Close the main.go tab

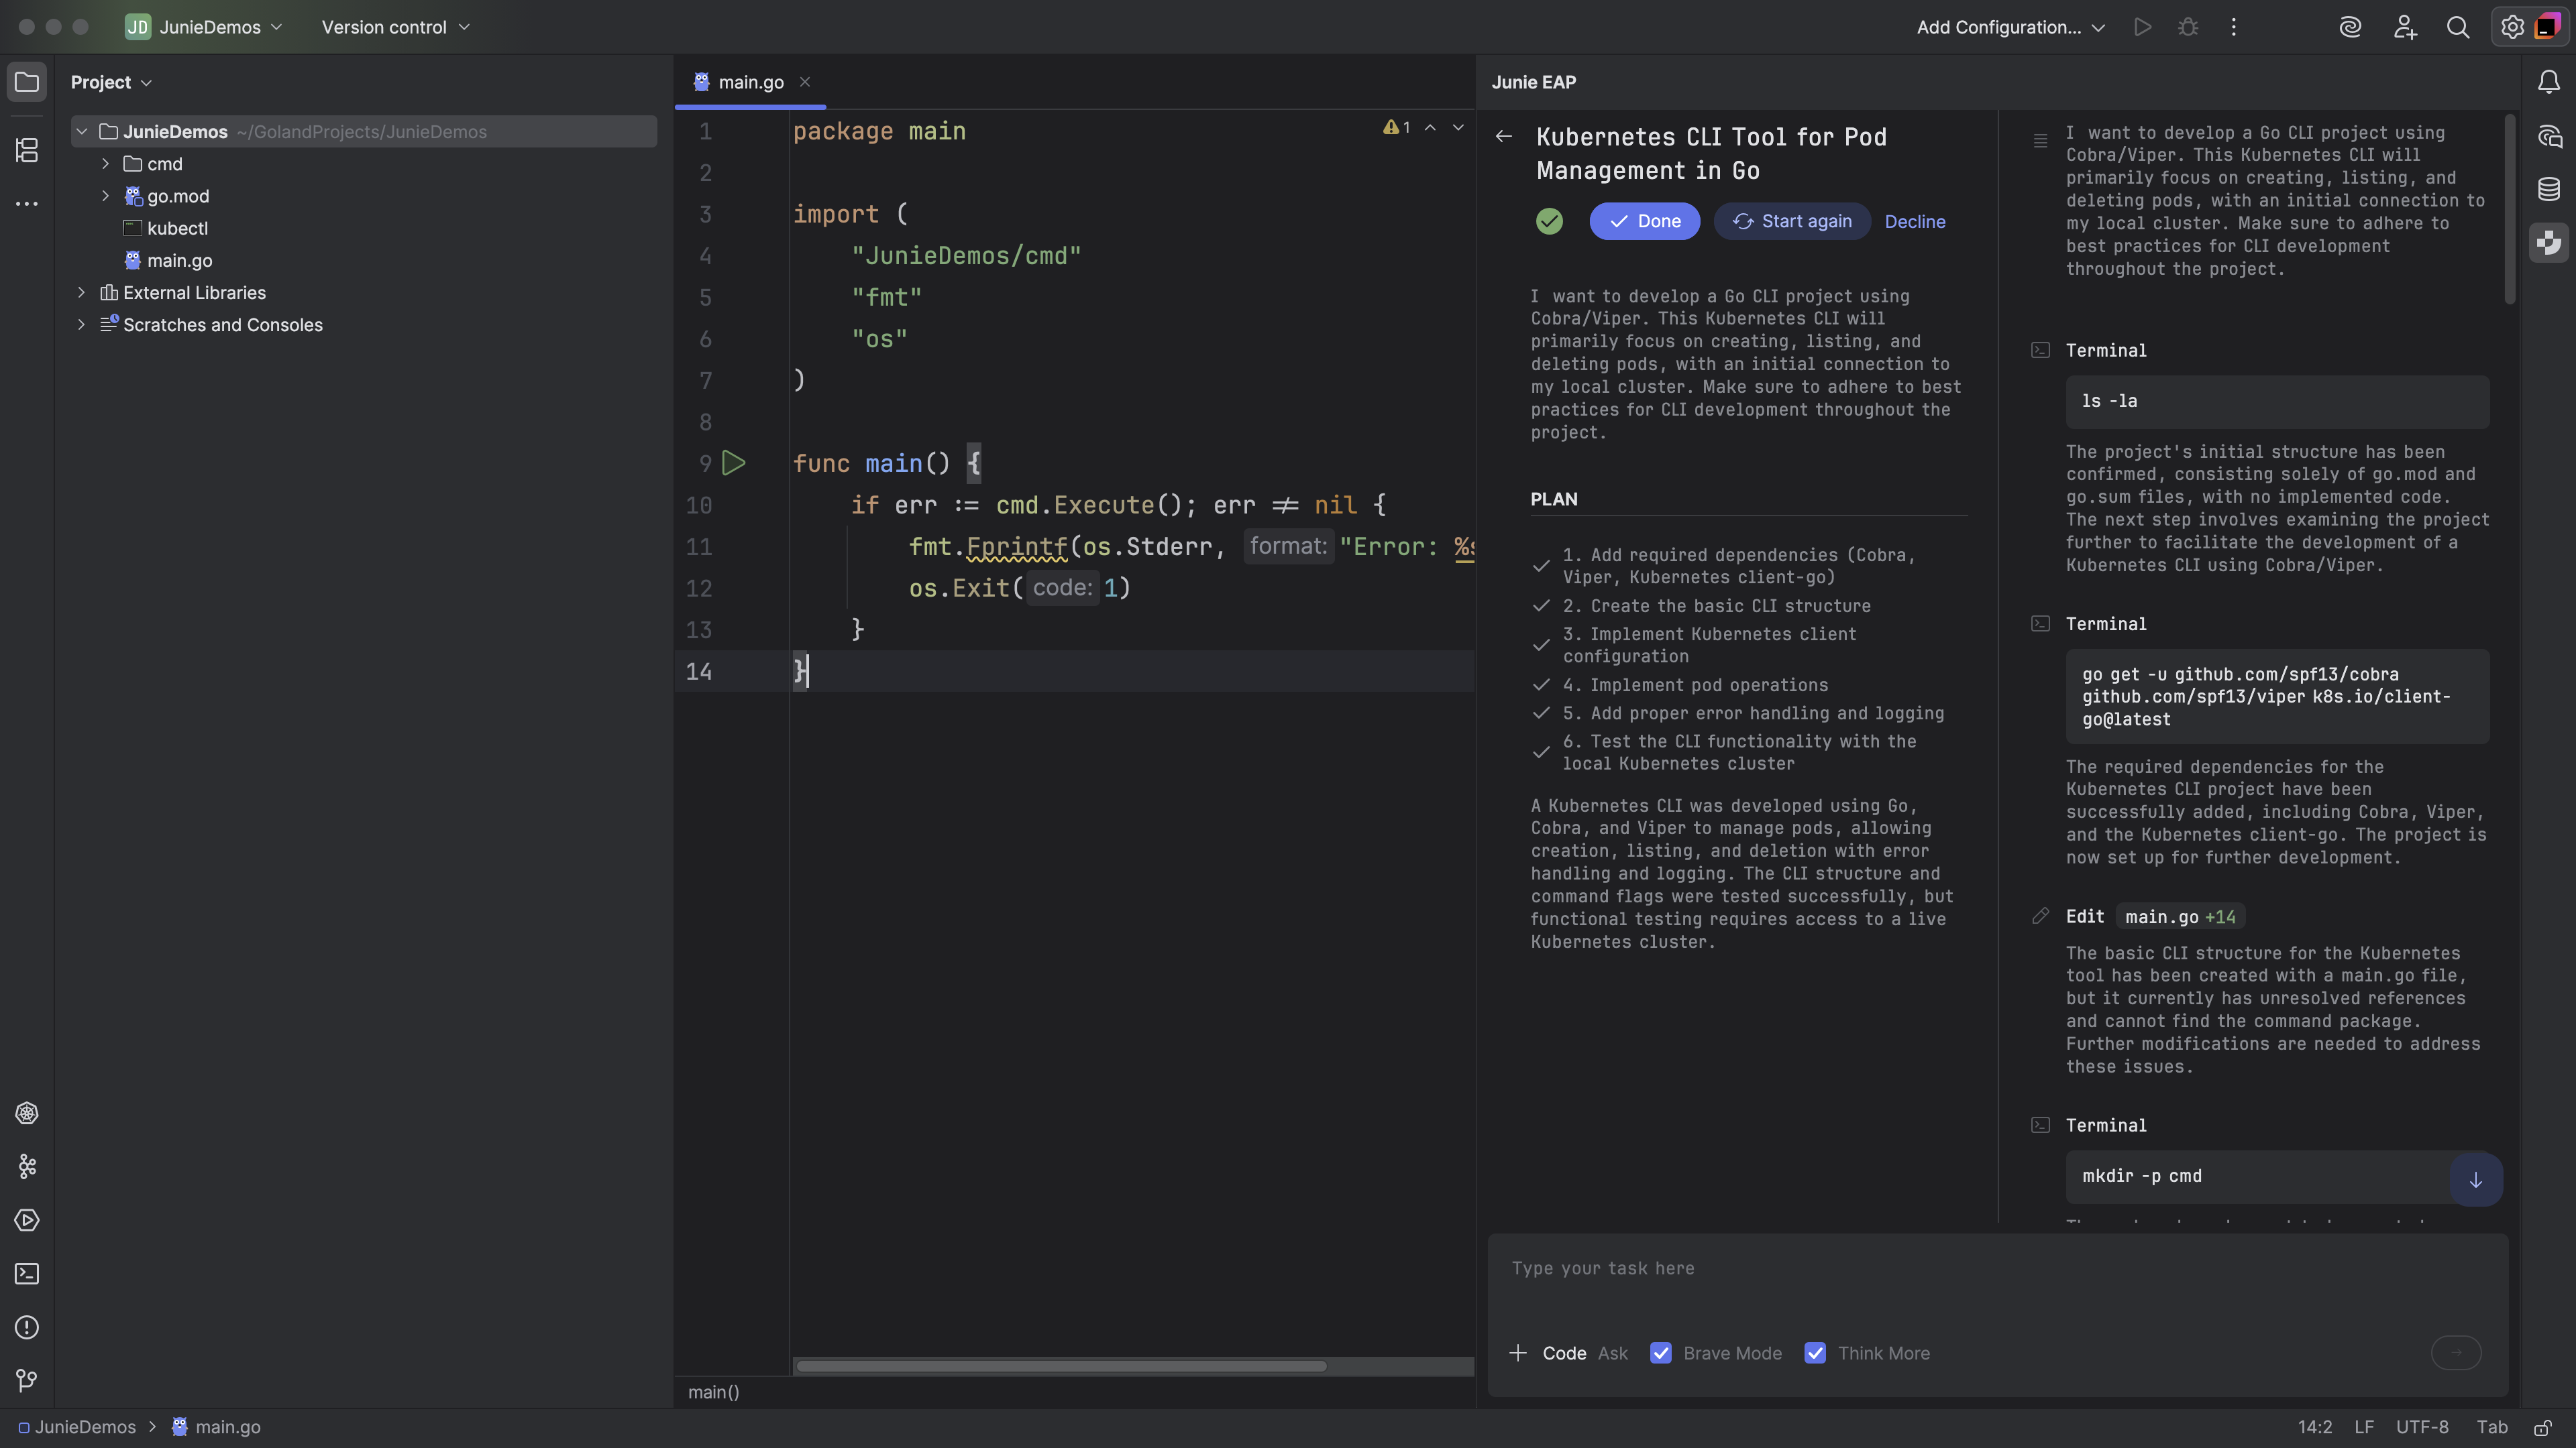(805, 82)
